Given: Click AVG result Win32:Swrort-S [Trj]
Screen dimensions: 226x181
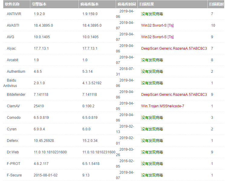Looking at the screenshot, I should click(157, 37).
